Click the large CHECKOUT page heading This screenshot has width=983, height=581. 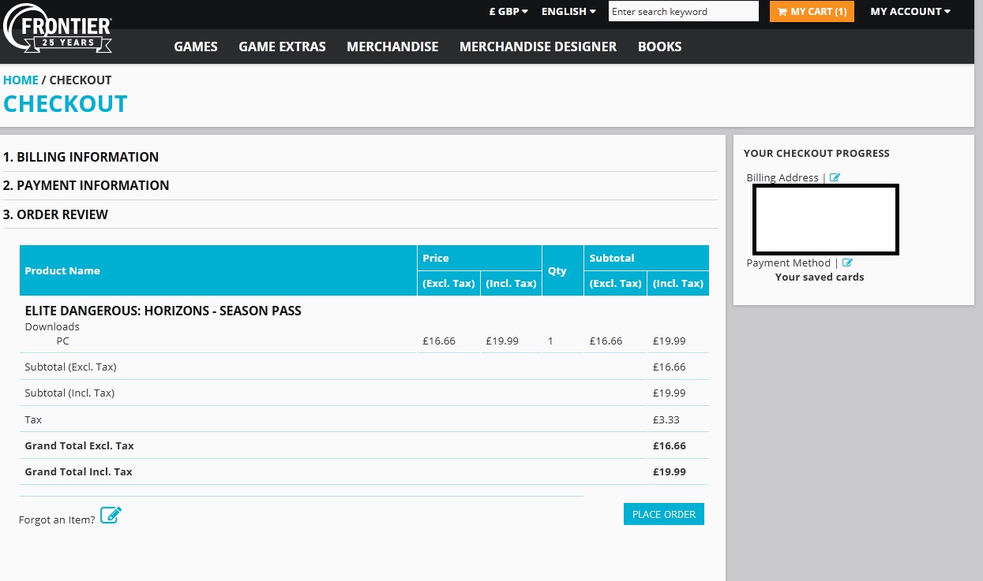66,104
